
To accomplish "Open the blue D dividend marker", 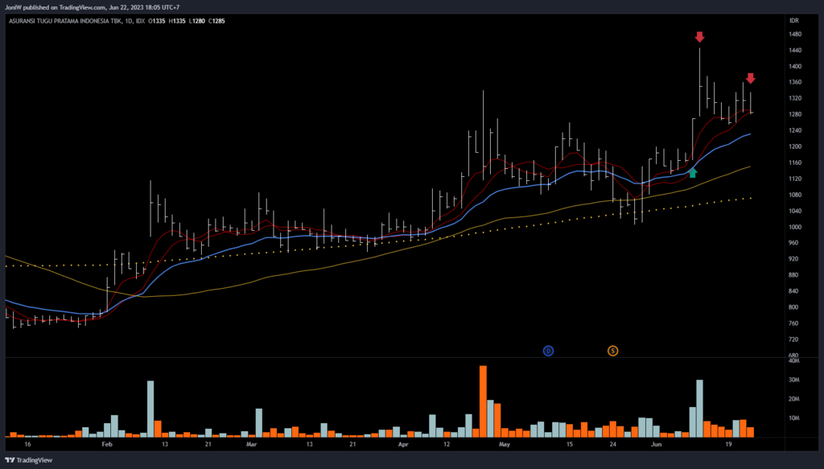I will point(549,351).
